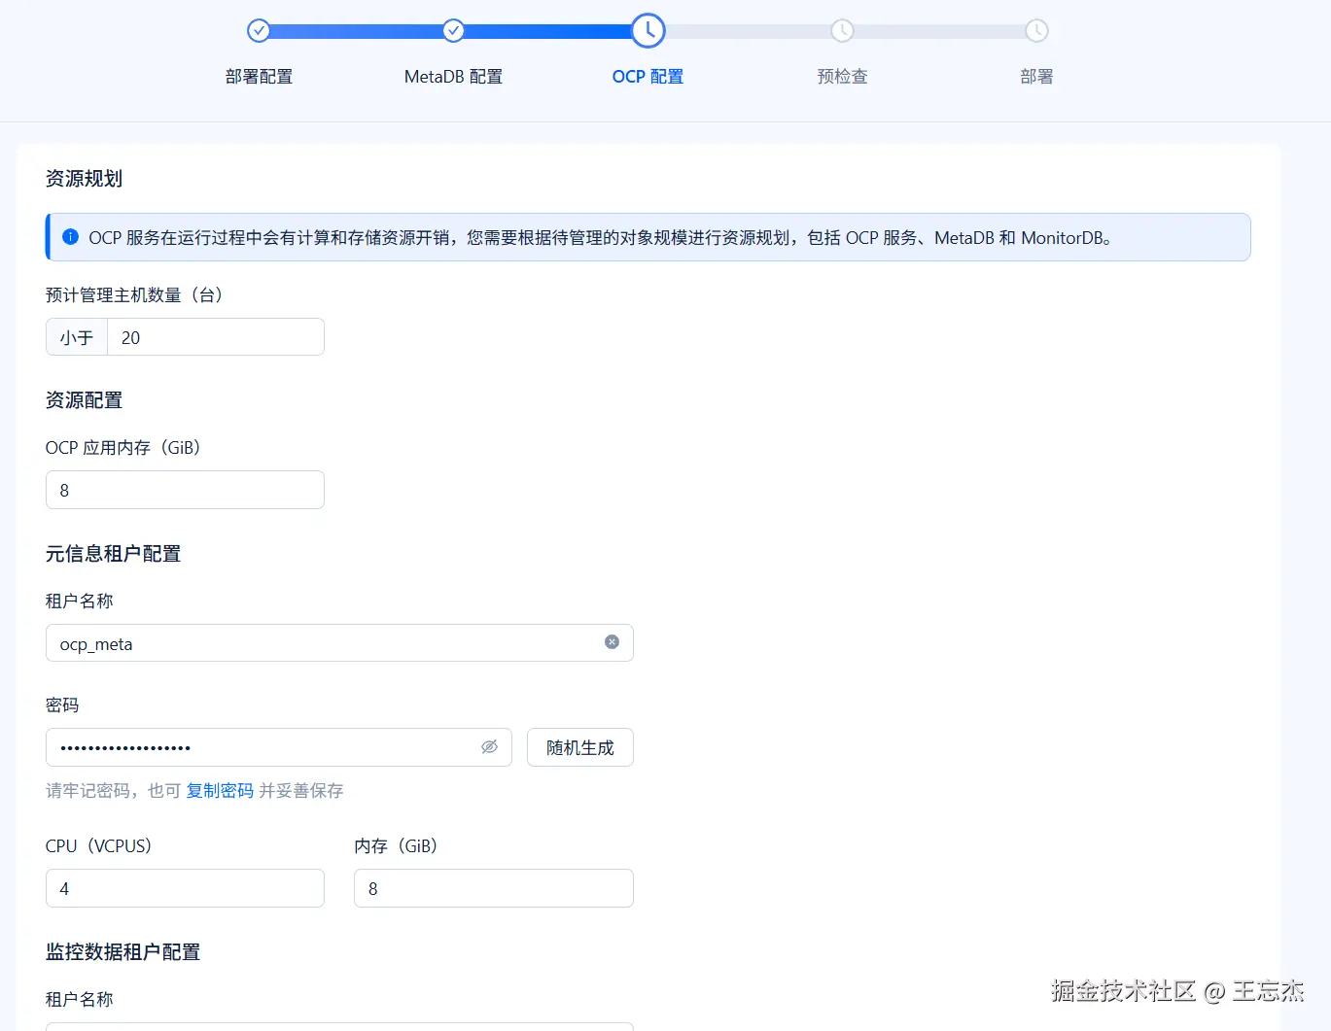Click the OCP 服务 info alert text
Screen dimensions: 1331x1031
pyautogui.click(x=600, y=238)
